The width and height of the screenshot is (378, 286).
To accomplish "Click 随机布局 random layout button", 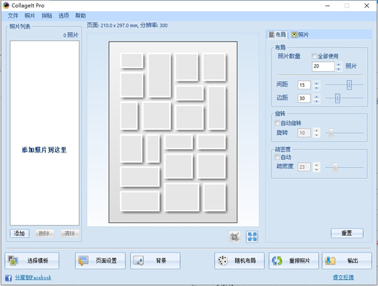I will coord(239,261).
